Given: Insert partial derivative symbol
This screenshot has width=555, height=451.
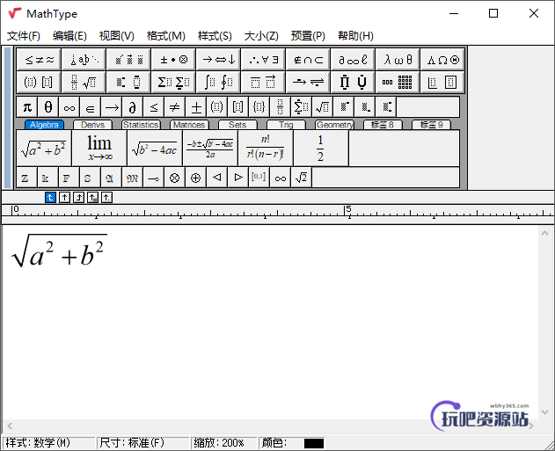Looking at the screenshot, I should (133, 107).
